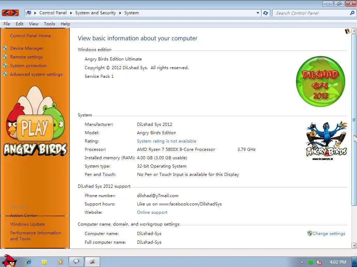
Task: Click the 4:02 PM clock
Action: (338, 262)
